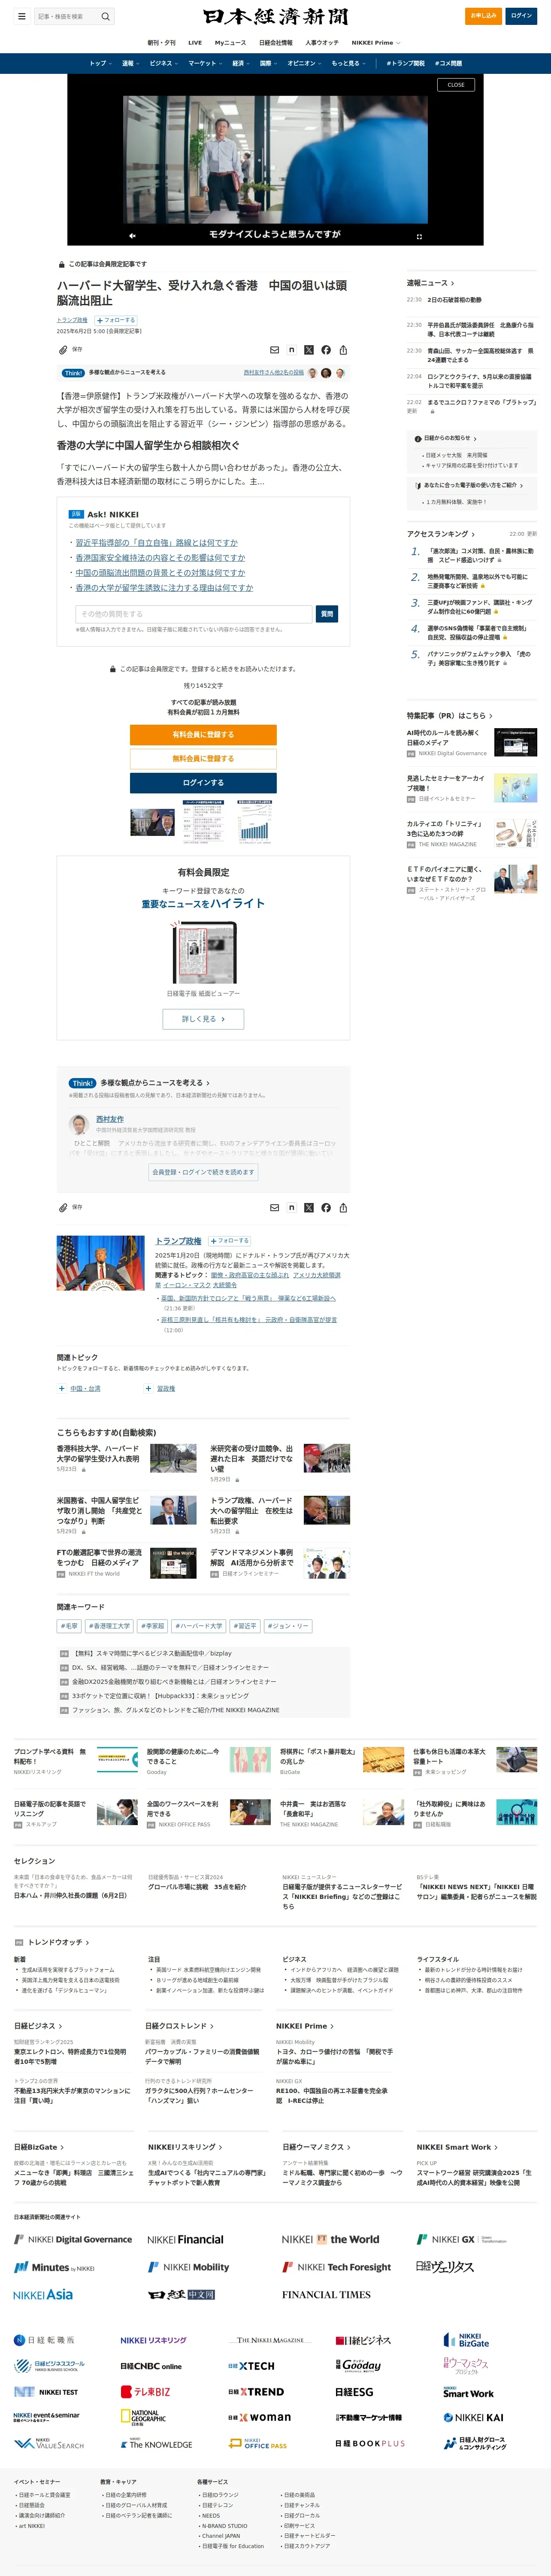Screen dimensions: 551x2576
Task: Click Ask! NIKKEI question input field
Action: (x=194, y=614)
